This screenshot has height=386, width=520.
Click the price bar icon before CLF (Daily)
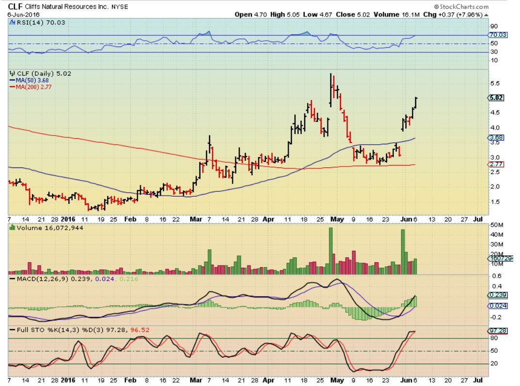[12, 73]
